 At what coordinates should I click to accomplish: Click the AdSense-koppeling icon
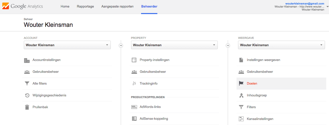[x=134, y=119]
